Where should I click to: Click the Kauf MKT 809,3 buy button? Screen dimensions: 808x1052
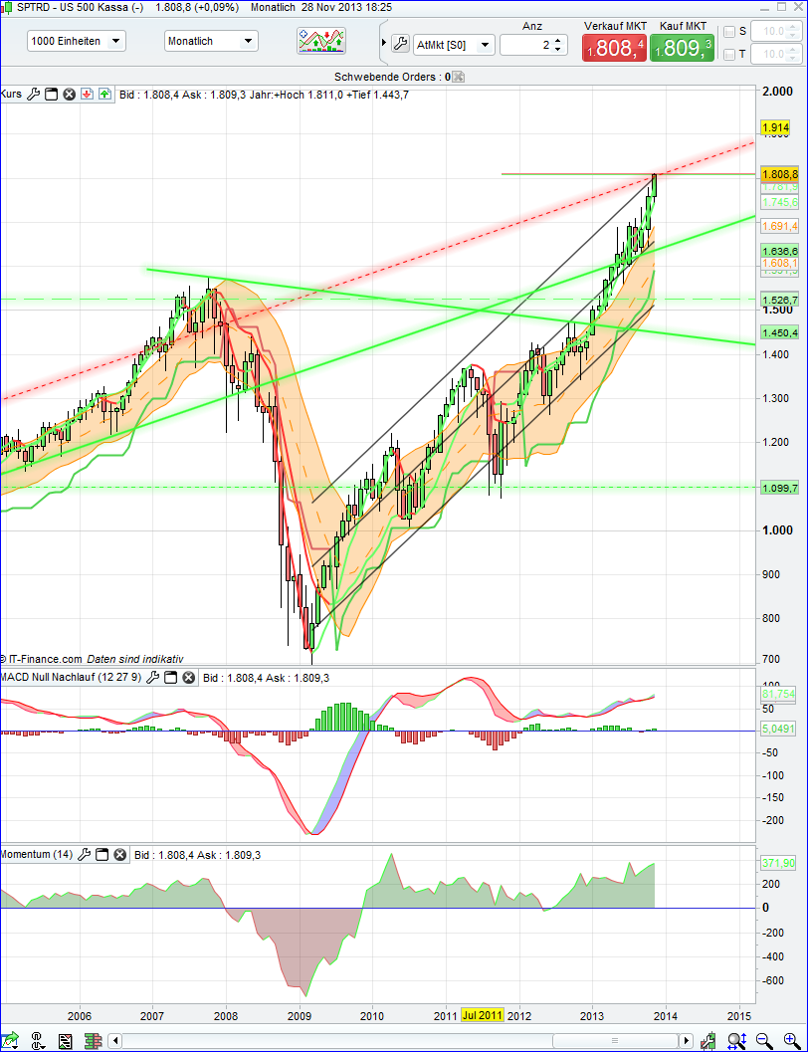(x=682, y=45)
